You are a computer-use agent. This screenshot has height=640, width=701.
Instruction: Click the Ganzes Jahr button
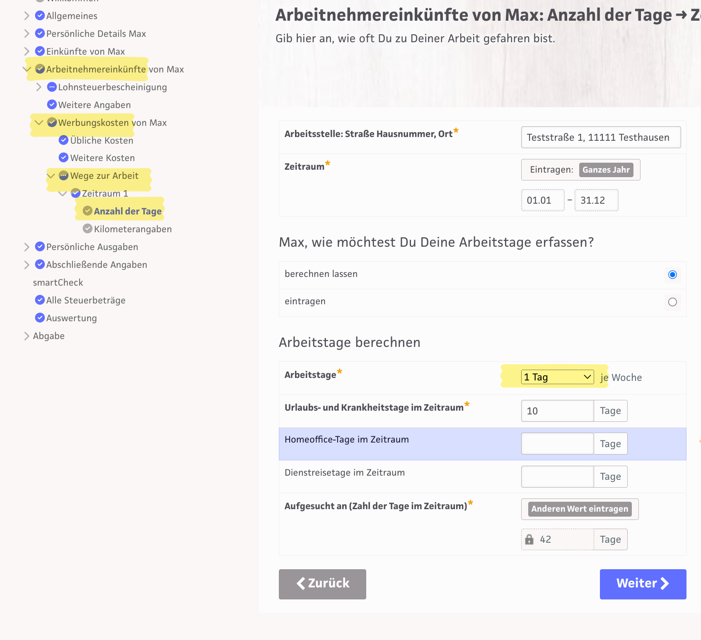606,170
